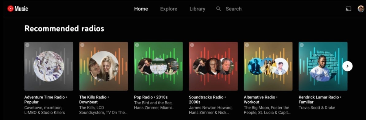Image resolution: width=366 pixels, height=120 pixels.
Task: Click the radio icon on Pop Radio card
Action: [x=137, y=45]
